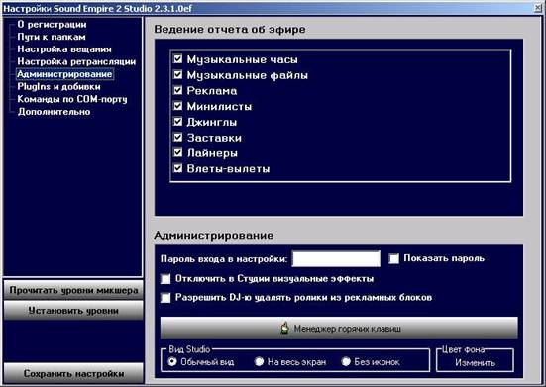Click the Установить уровни button
Viewport: 546px width, 387px height.
point(73,310)
